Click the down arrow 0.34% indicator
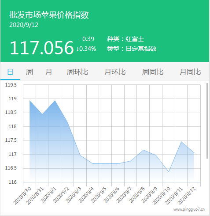 point(86,49)
